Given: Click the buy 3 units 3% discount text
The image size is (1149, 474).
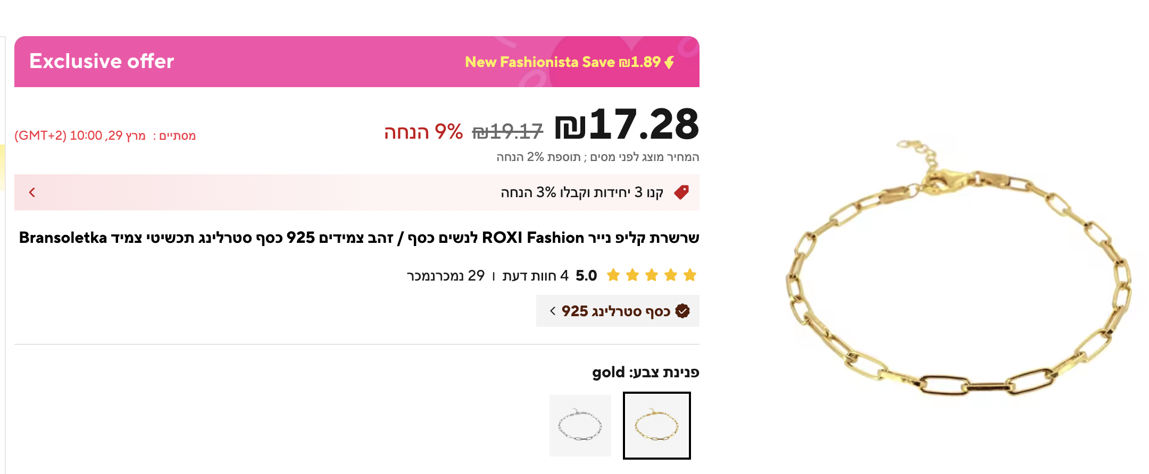Looking at the screenshot, I should (581, 192).
